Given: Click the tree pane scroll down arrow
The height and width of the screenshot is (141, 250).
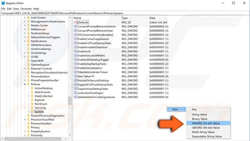Looking at the screenshot, I should click(x=70, y=135).
